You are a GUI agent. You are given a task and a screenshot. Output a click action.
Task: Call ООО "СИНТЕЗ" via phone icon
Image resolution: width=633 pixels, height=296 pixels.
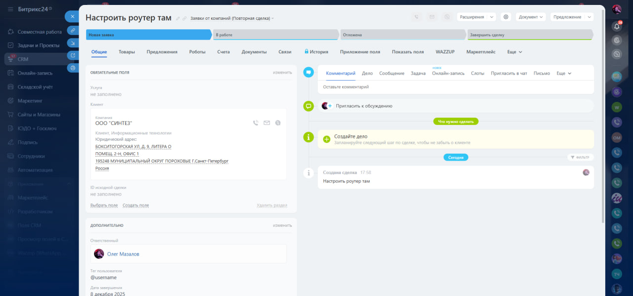256,123
